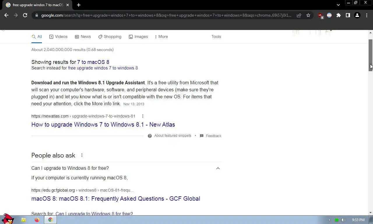Switch to the Shopping tab
The width and height of the screenshot is (373, 224).
pyautogui.click(x=110, y=37)
